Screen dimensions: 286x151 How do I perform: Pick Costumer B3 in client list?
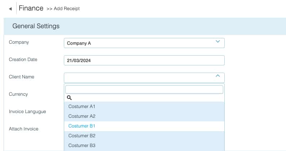tap(144, 146)
